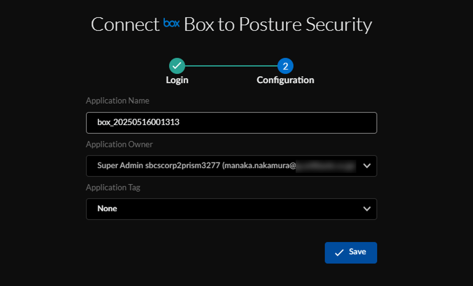Screen dimensions: 473x286
Task: Click the step 2 Configuration circle
Action: 285,66
